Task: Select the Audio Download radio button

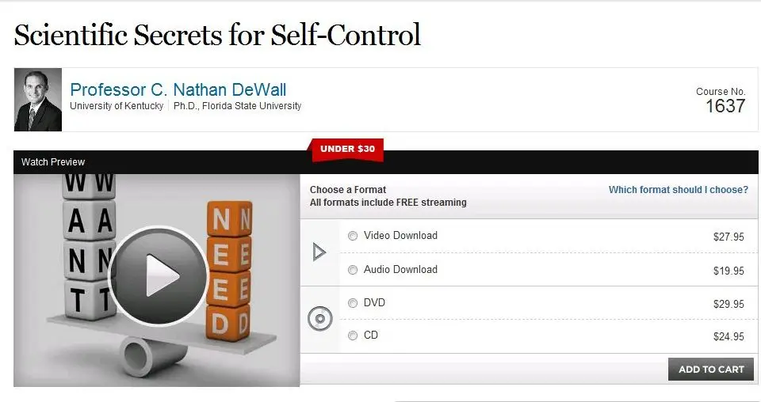Action: coord(353,270)
